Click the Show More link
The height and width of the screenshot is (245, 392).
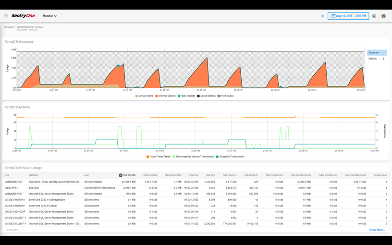click(x=377, y=230)
